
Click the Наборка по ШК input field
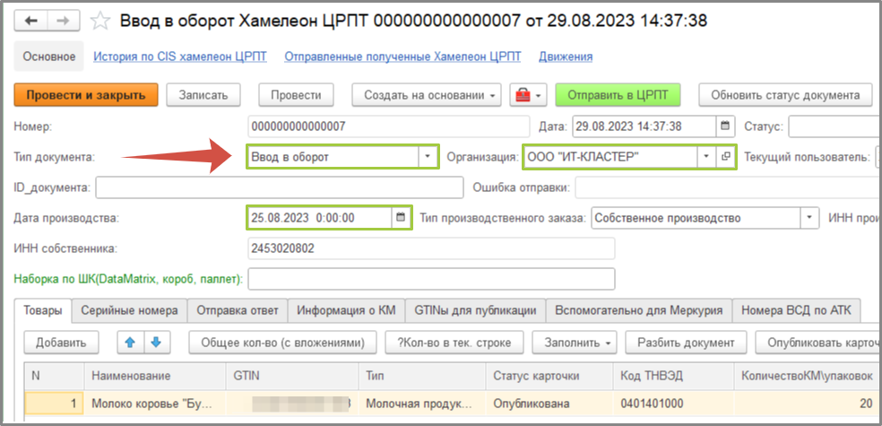coord(431,279)
